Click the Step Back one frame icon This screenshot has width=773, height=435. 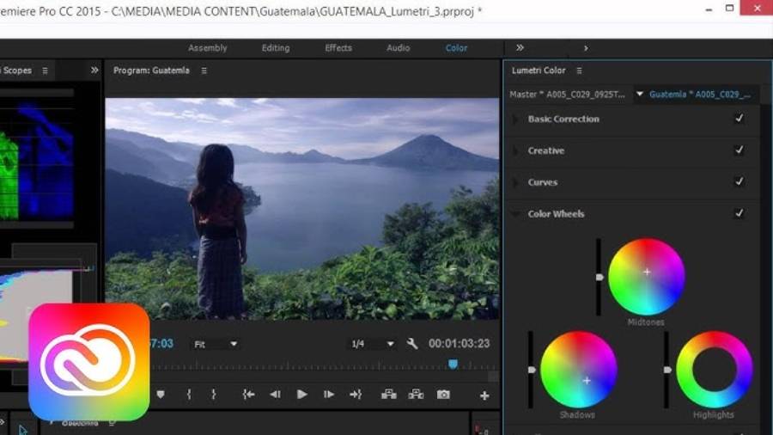275,395
